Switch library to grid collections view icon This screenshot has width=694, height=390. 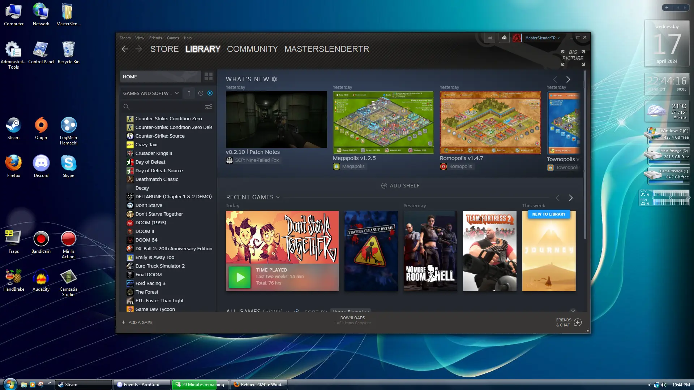(209, 77)
